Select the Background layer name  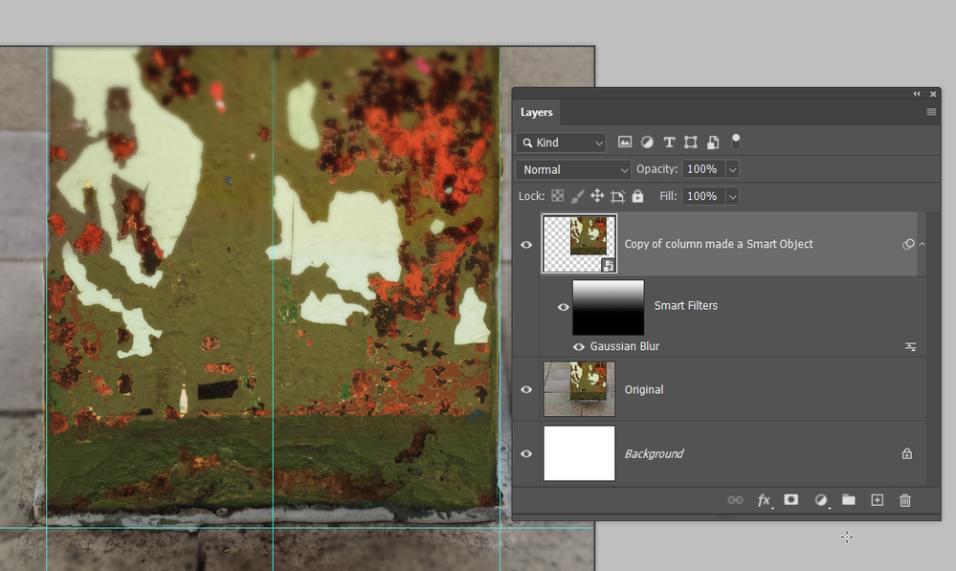(654, 454)
